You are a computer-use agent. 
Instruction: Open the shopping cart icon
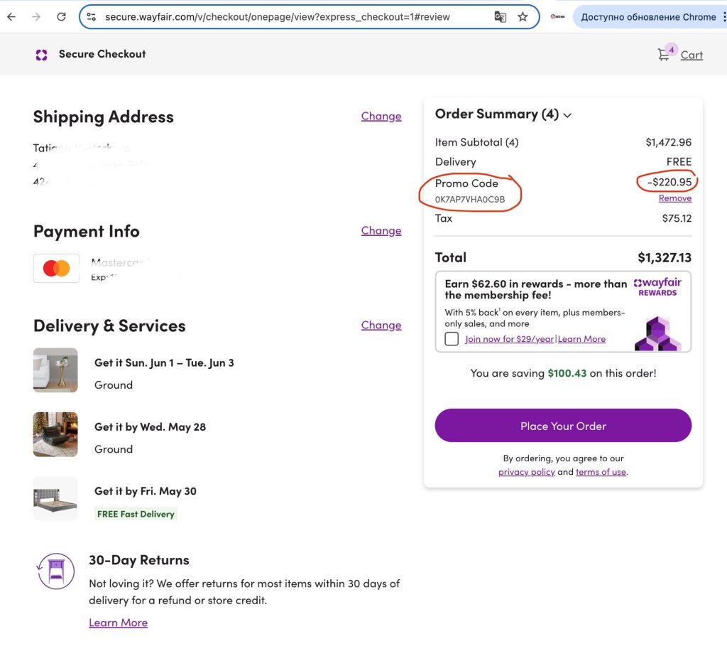[x=665, y=54]
